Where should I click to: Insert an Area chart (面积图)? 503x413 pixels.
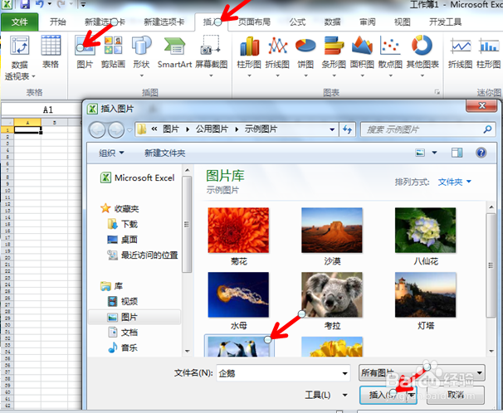click(362, 56)
